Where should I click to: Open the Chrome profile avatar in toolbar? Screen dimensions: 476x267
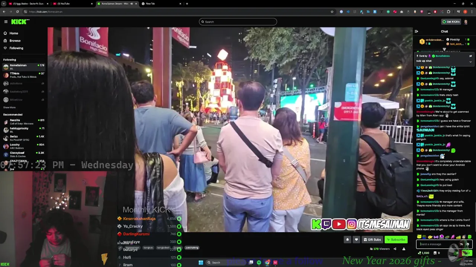tap(465, 11)
